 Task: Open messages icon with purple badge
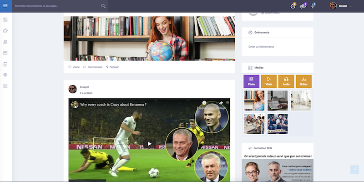point(303,6)
